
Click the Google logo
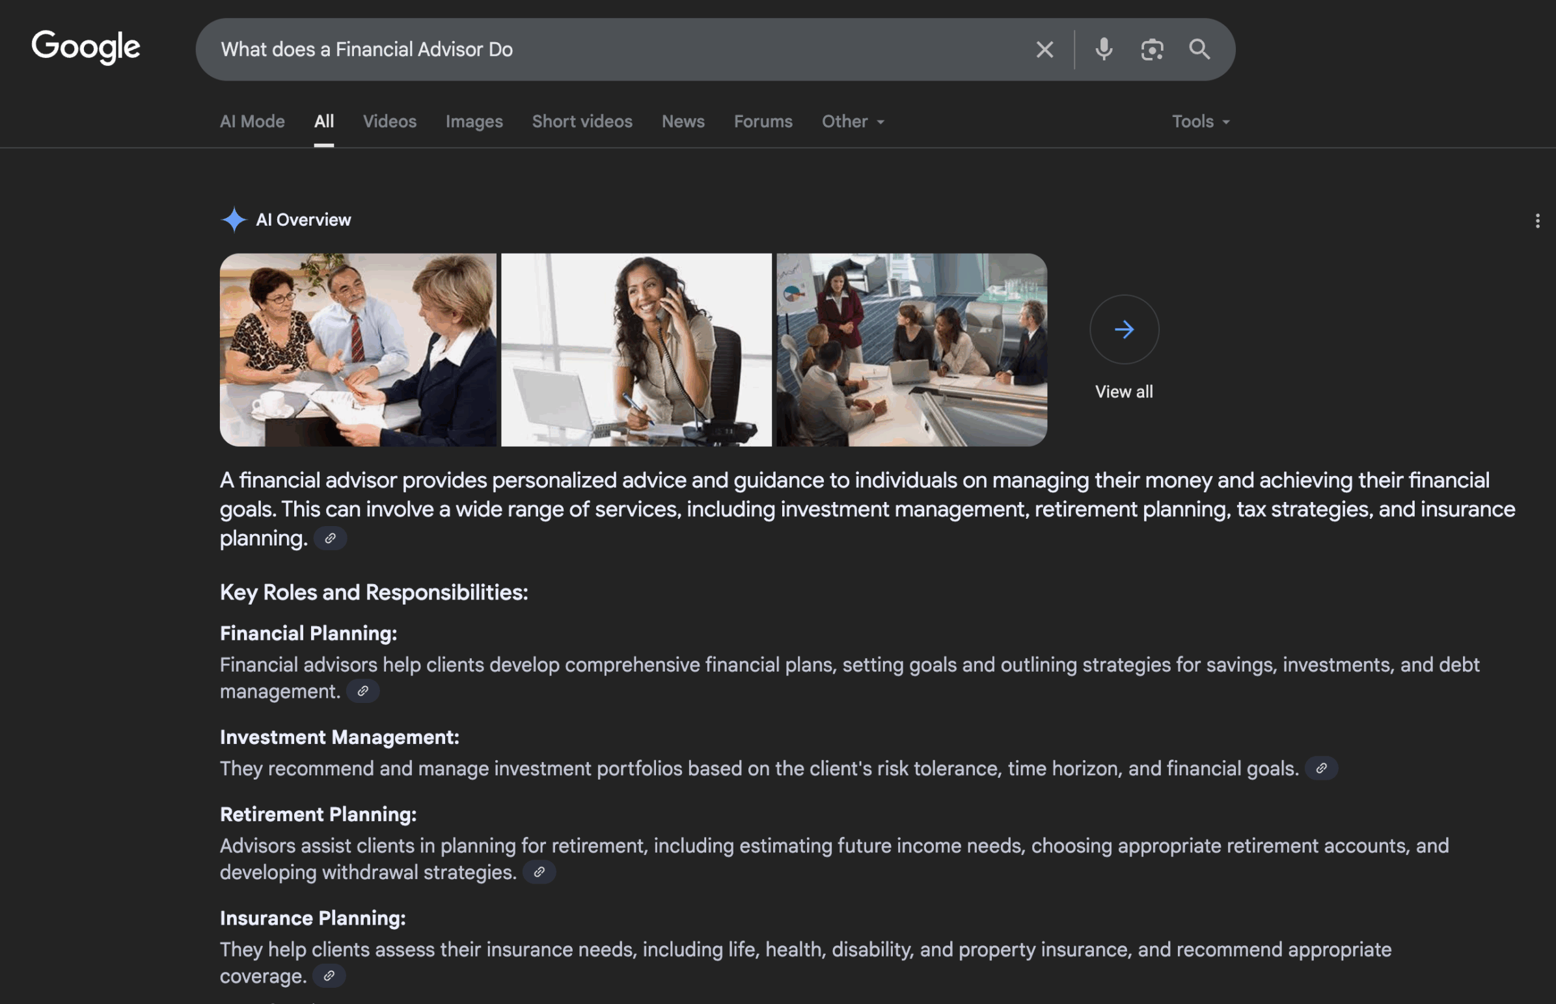tap(85, 47)
